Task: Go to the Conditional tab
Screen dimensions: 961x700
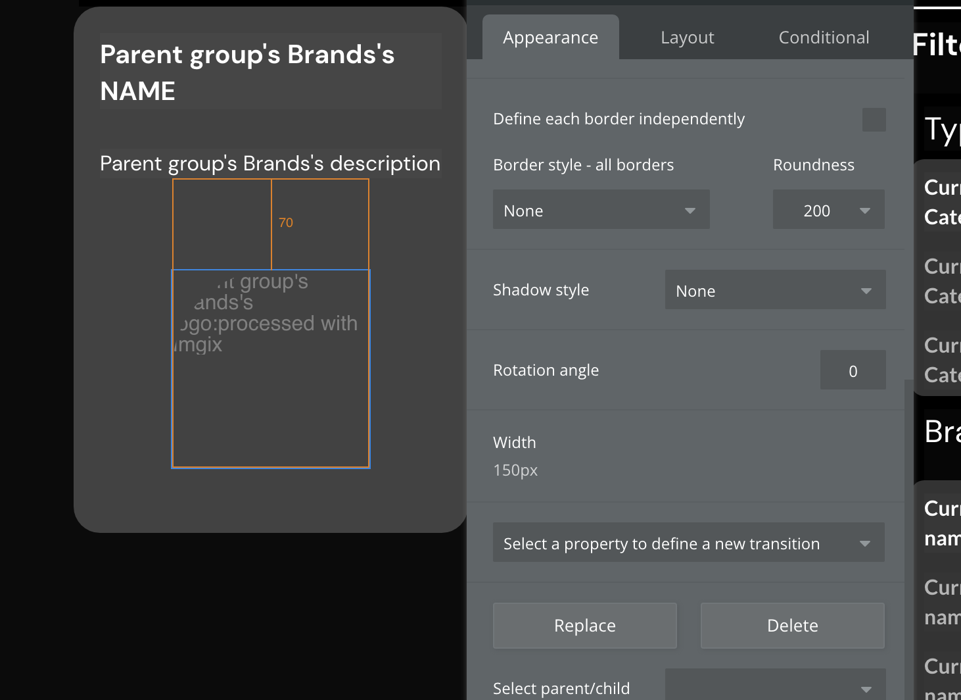Action: (x=824, y=37)
